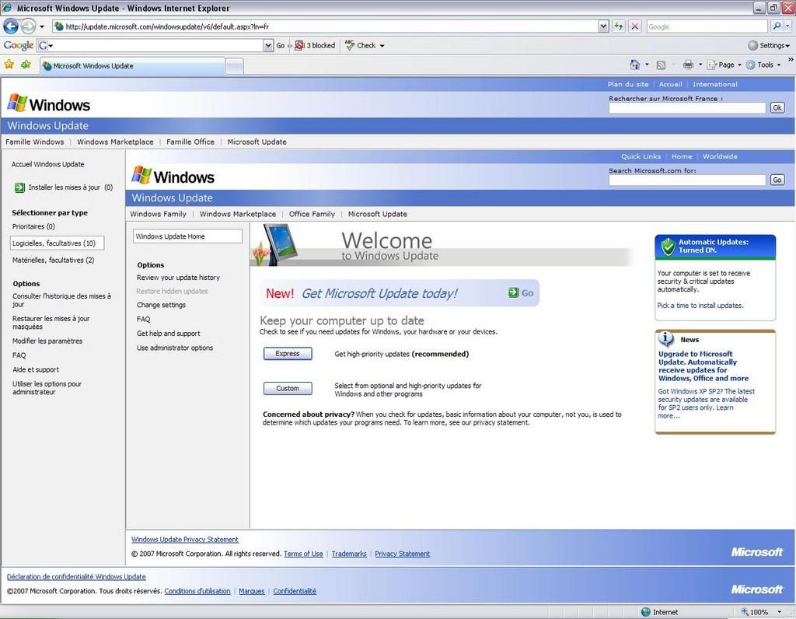Click the Custom update button

coord(288,388)
